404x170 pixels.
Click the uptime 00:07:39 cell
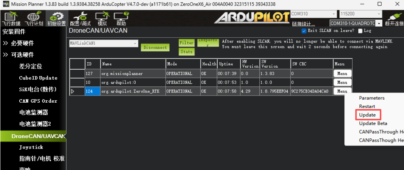(x=229, y=74)
